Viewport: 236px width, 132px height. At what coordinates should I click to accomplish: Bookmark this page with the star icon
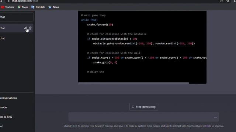coord(228,1)
